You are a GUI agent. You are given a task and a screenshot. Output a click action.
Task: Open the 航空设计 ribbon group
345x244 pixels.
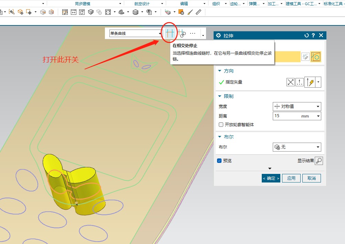tap(142, 3)
